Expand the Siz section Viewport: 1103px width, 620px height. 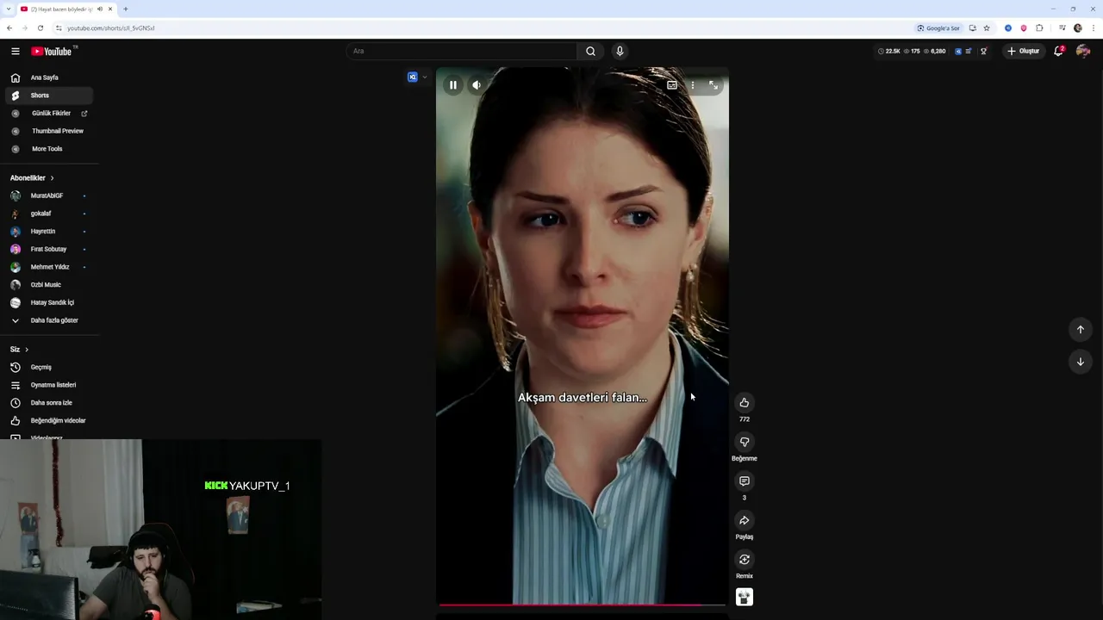coord(20,350)
